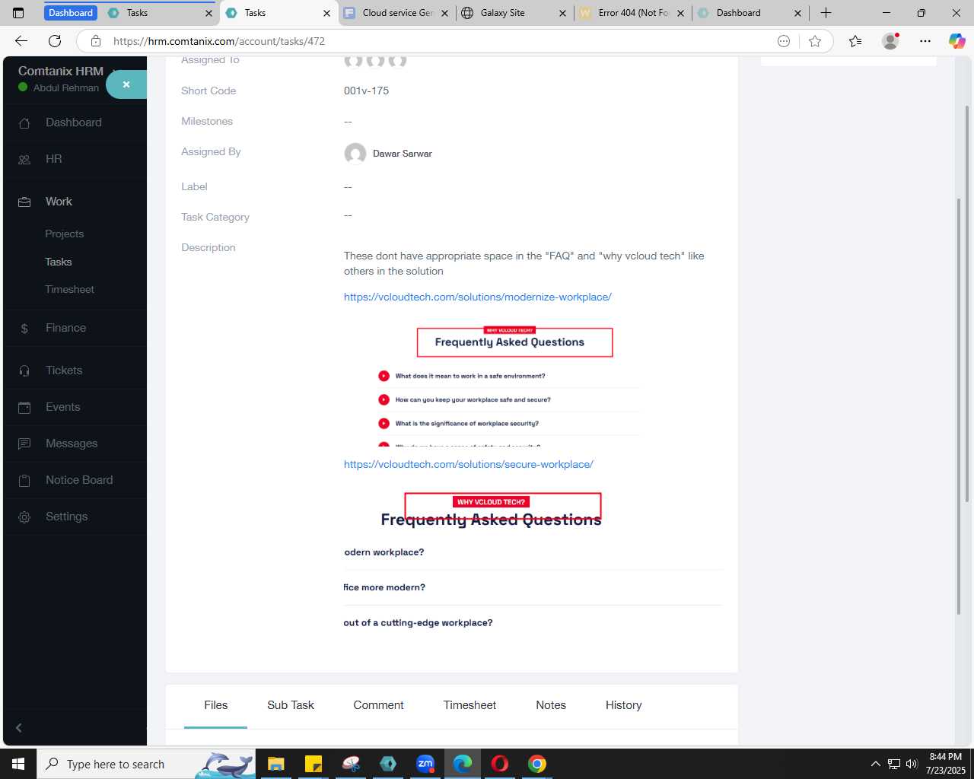This screenshot has width=974, height=779.
Task: Click the Work briefcase icon
Action: click(x=24, y=202)
